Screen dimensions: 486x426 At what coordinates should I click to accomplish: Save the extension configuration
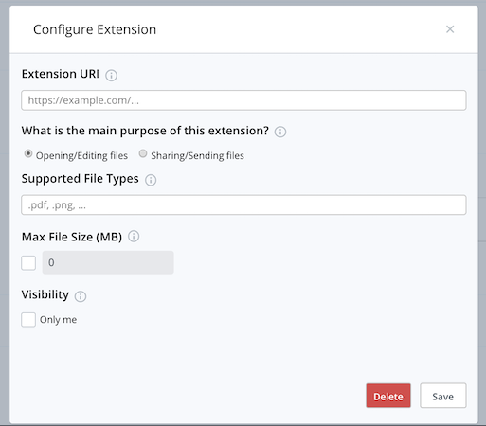(443, 396)
